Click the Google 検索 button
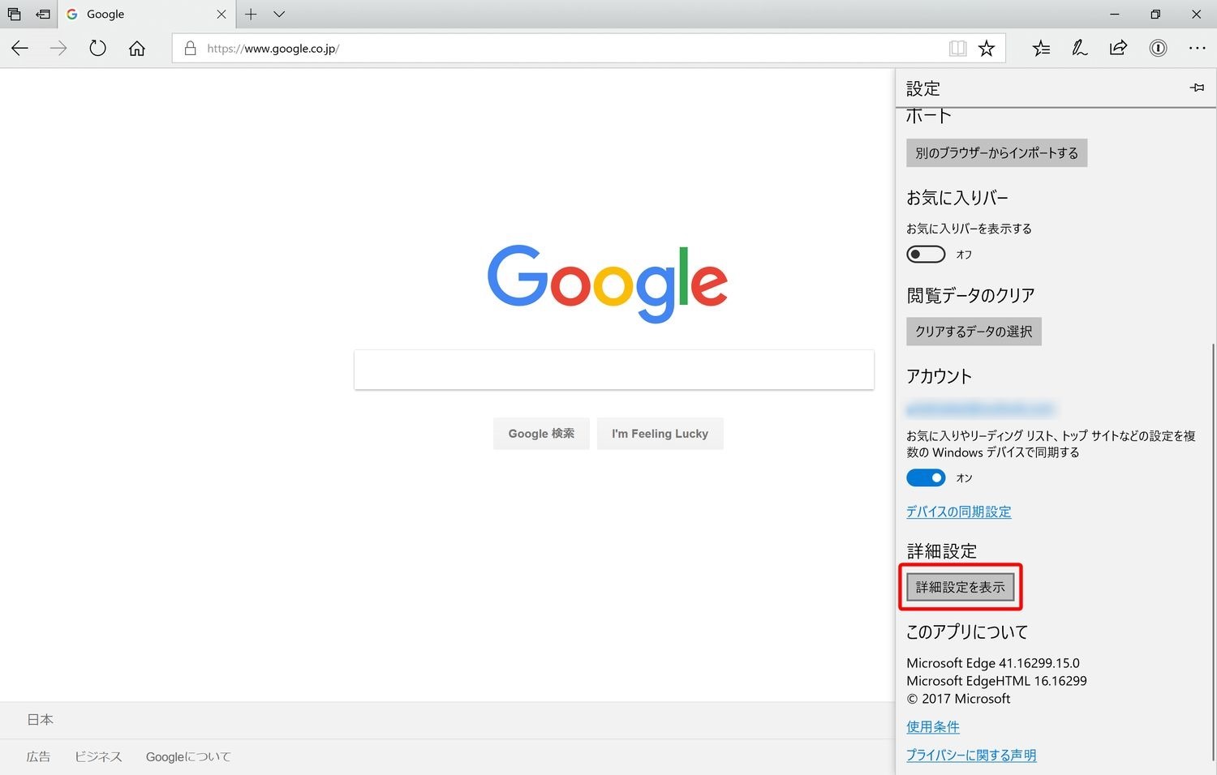This screenshot has height=775, width=1217. click(541, 434)
